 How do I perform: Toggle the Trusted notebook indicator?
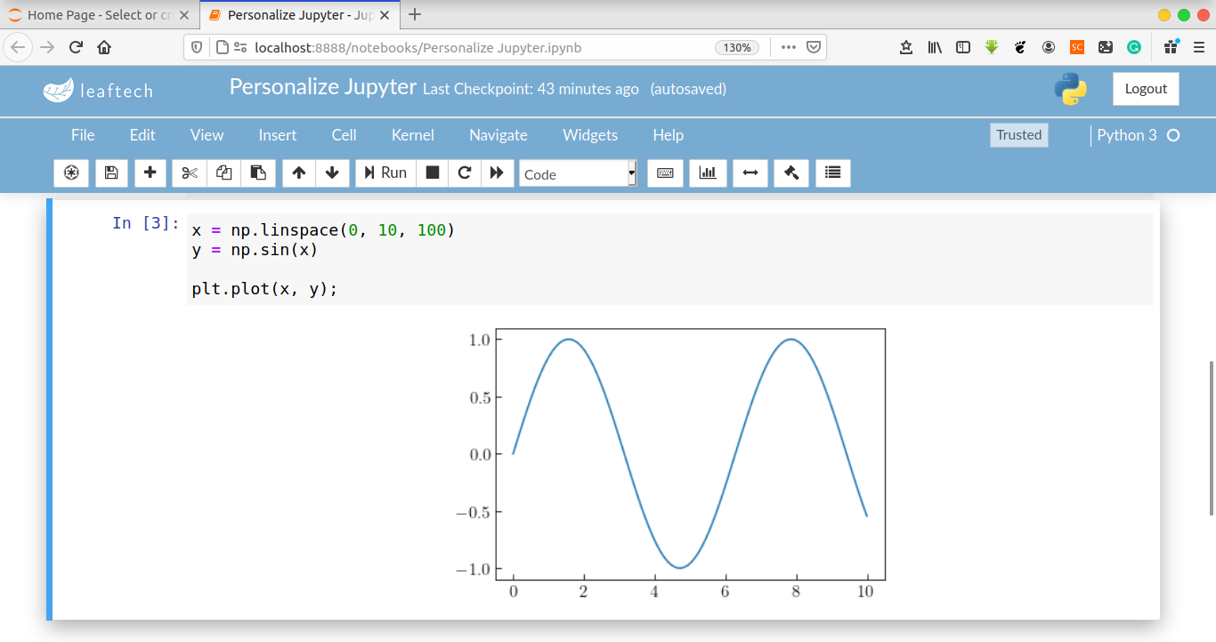point(1018,135)
